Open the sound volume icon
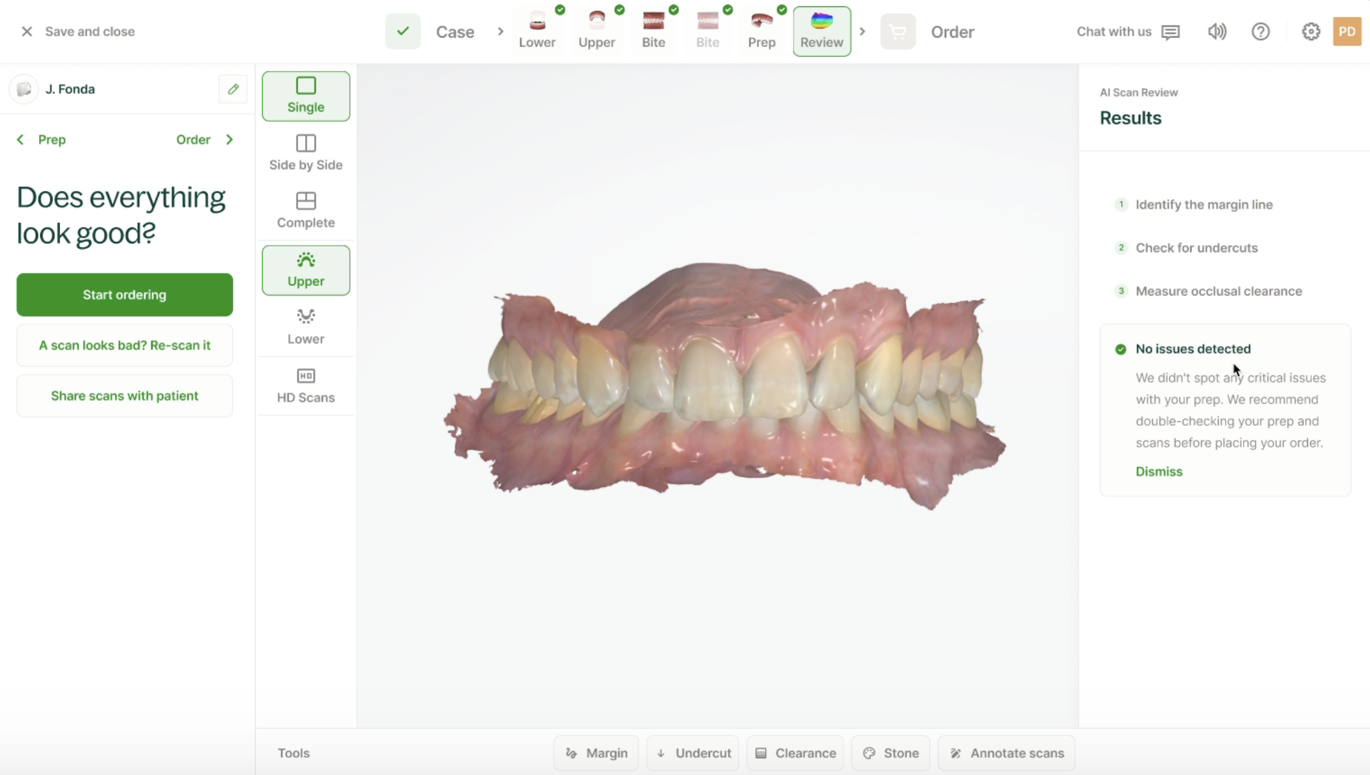 [x=1217, y=31]
